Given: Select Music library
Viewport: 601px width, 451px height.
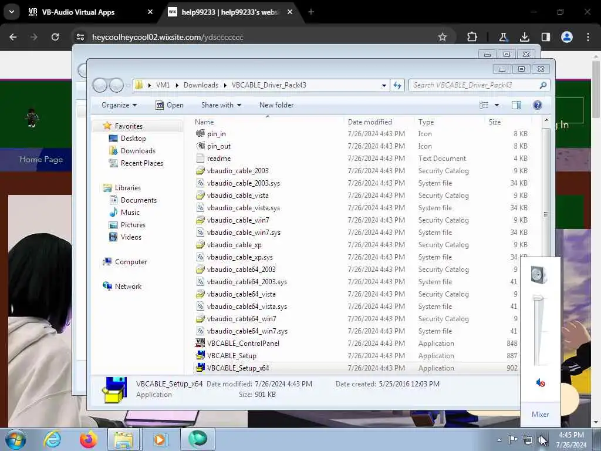Looking at the screenshot, I should (130, 213).
